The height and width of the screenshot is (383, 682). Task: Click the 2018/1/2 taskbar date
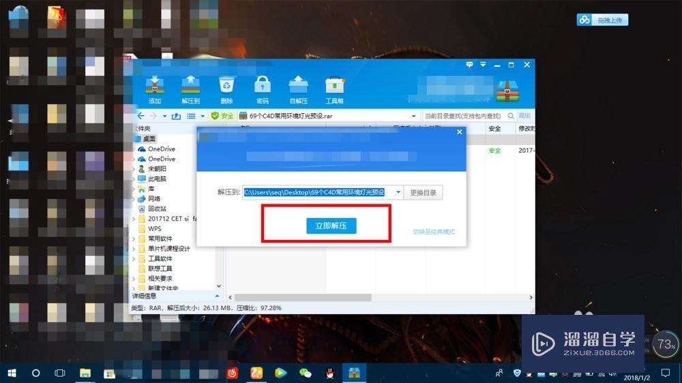pos(637,378)
